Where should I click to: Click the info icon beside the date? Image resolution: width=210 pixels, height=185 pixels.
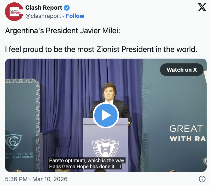pos(202,179)
